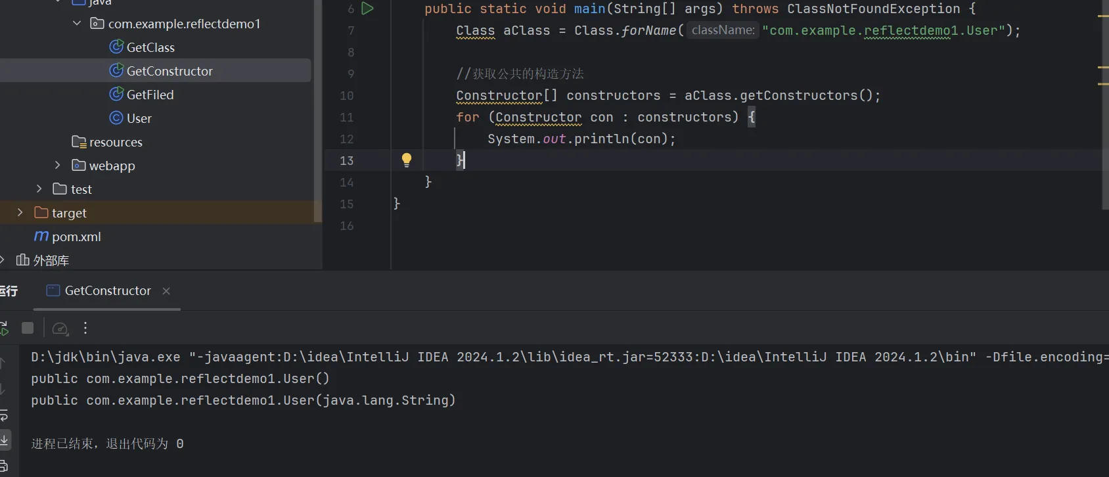Screen dimensions: 1109x477
Task: Expand the webapp folder
Action: tap(58, 166)
